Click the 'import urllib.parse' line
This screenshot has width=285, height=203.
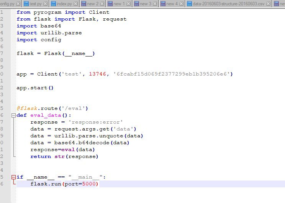tap(49, 33)
